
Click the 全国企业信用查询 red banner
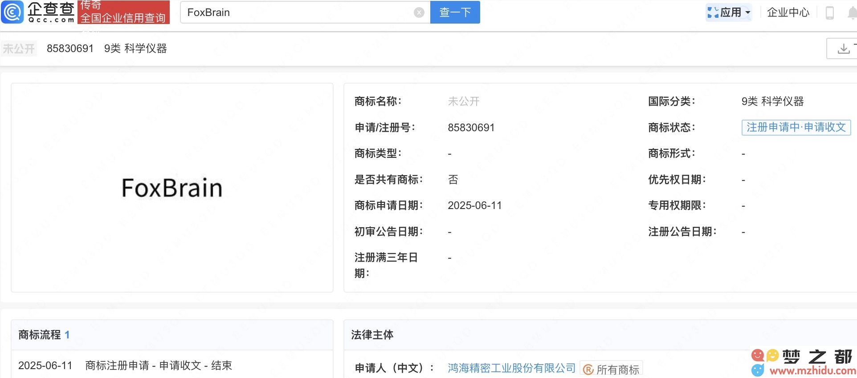coord(123,12)
